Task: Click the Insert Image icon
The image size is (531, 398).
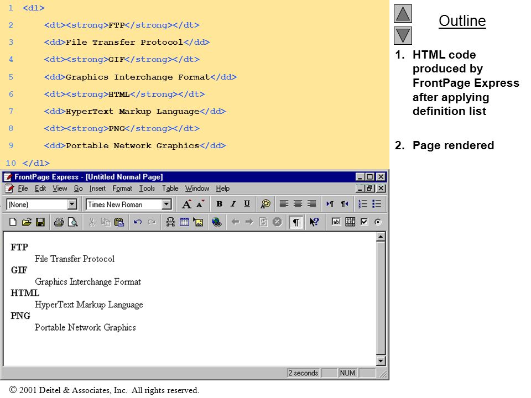Action: (198, 222)
